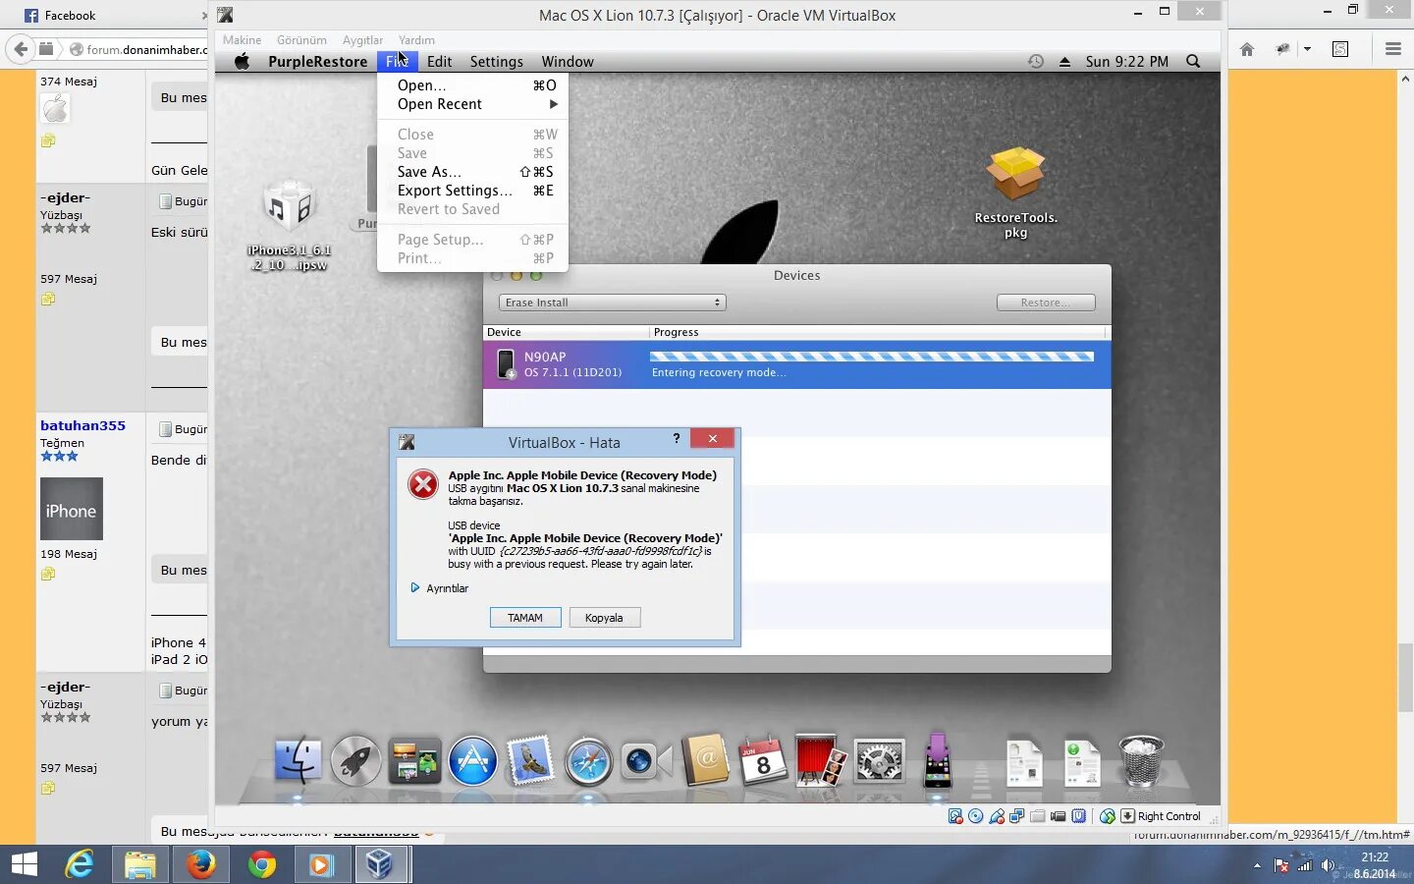The height and width of the screenshot is (884, 1414).
Task: Launch Photo Booth from the dock
Action: coord(821,760)
